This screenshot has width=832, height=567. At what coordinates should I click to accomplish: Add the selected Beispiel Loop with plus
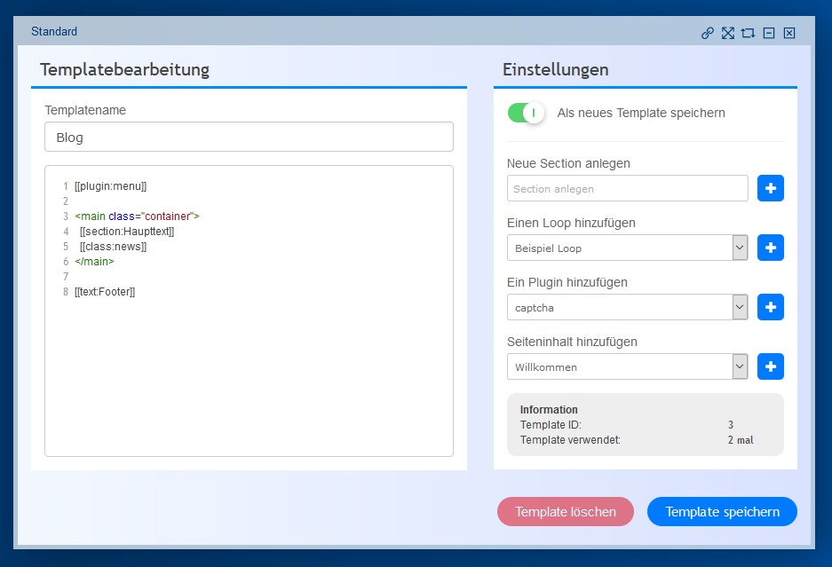point(770,248)
